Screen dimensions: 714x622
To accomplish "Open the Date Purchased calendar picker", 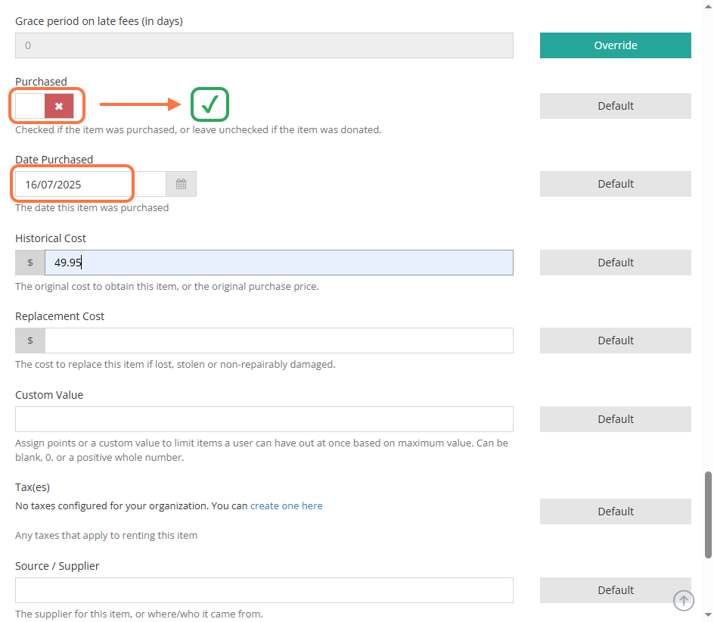I will (182, 184).
